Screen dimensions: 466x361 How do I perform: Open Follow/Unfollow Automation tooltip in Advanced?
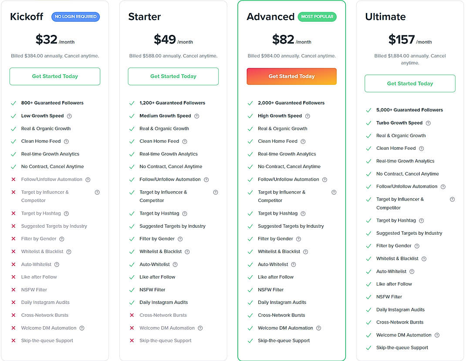point(325,179)
